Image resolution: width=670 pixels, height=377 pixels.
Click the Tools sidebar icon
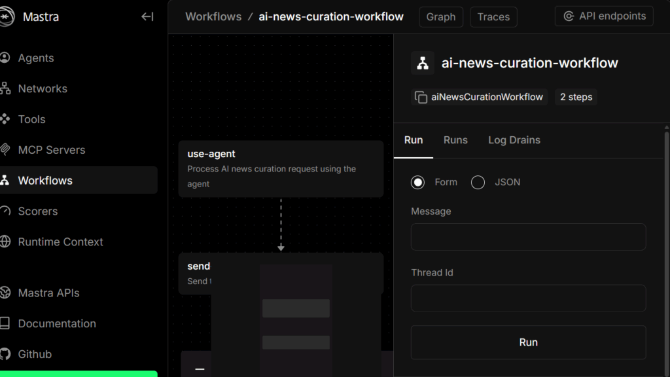click(5, 119)
